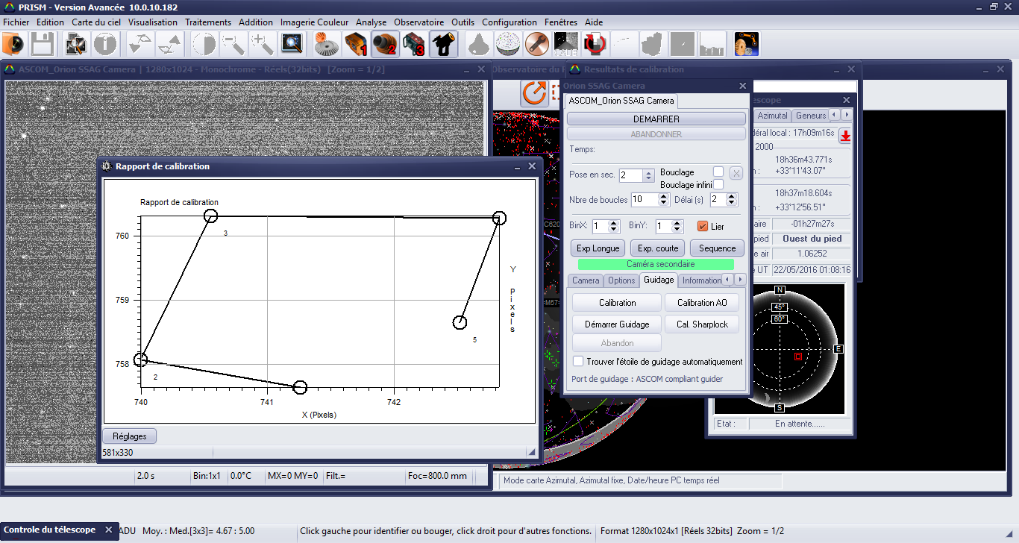Switch to the Options tab

click(621, 280)
